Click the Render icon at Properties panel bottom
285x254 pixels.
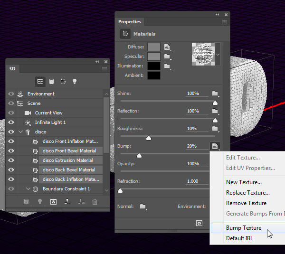tap(200, 223)
